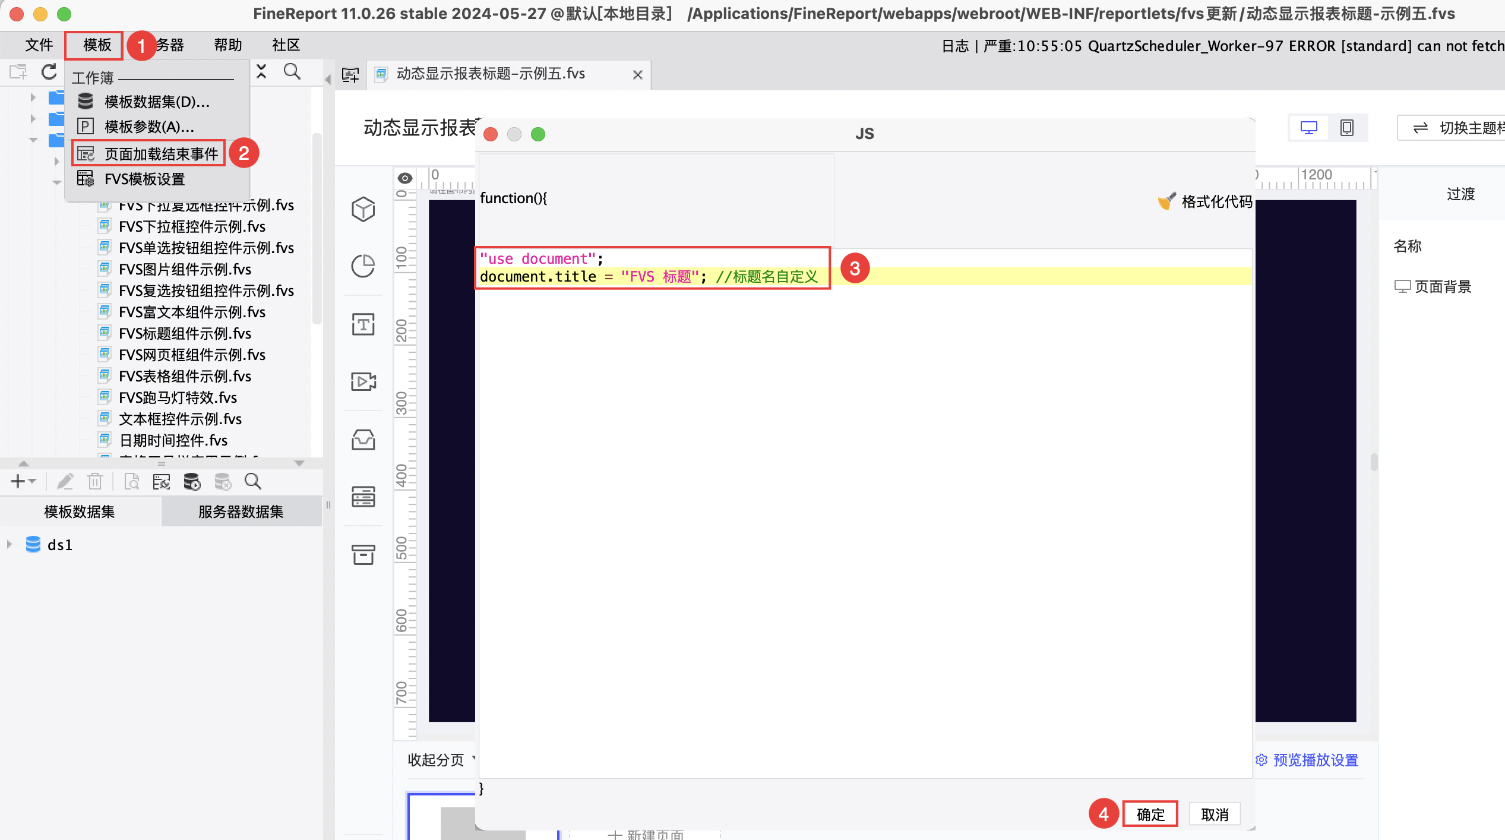Screen dimensions: 1505x840
Task: Click the 格式化代码 broom icon
Action: pos(1166,201)
